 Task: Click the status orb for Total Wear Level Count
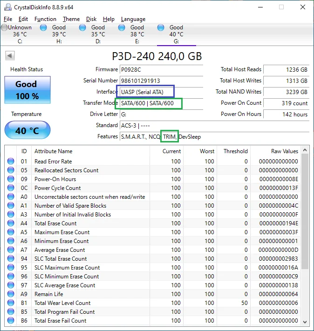click(11, 303)
